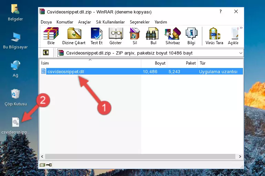Close the WinRAR window
The height and width of the screenshot is (176, 265).
(236, 11)
